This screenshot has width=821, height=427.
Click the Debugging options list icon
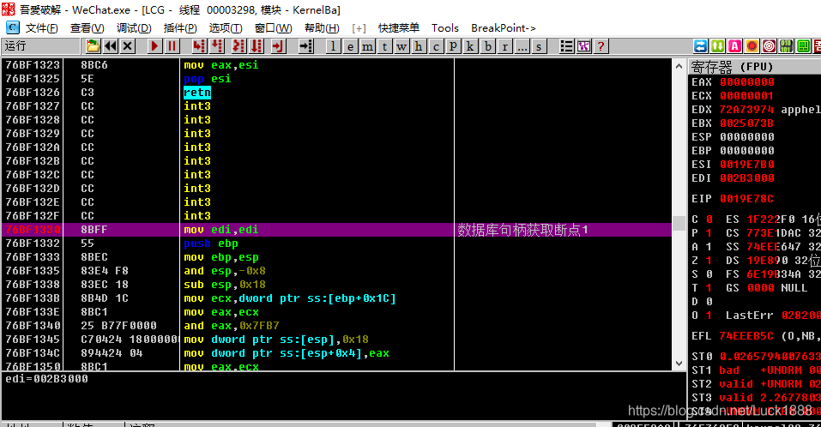tap(566, 46)
